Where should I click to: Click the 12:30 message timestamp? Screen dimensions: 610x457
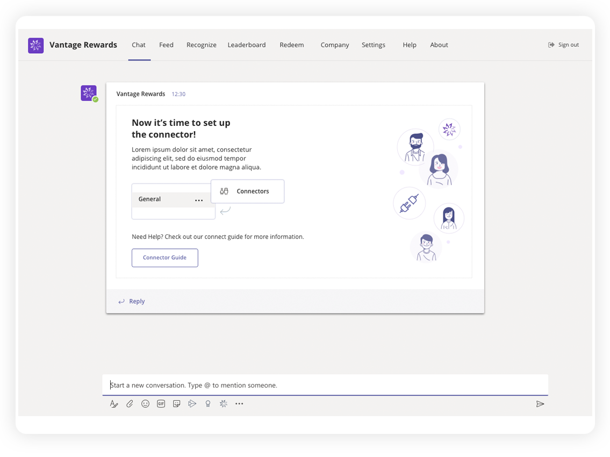pos(178,94)
